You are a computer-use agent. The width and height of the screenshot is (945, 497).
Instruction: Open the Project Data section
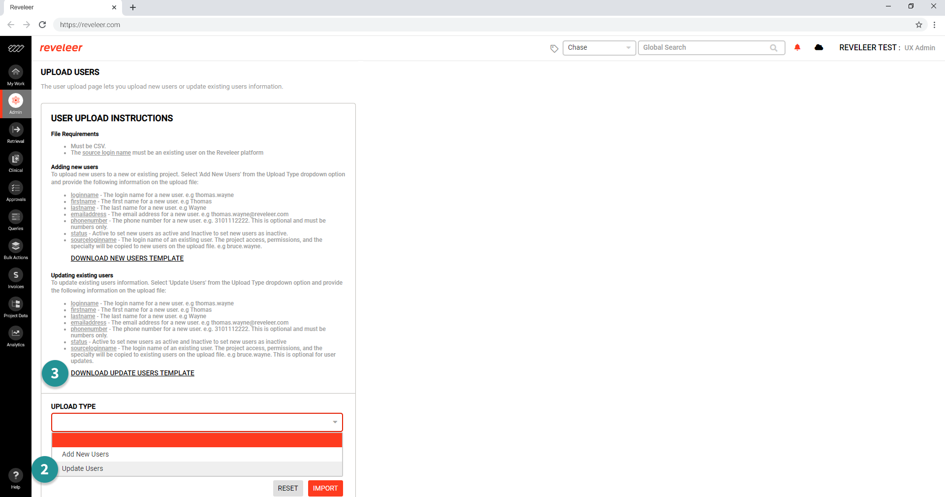click(x=16, y=307)
